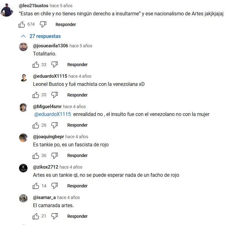
Task: Click Responder under @leo21bustos comment
Action: (66, 24)
